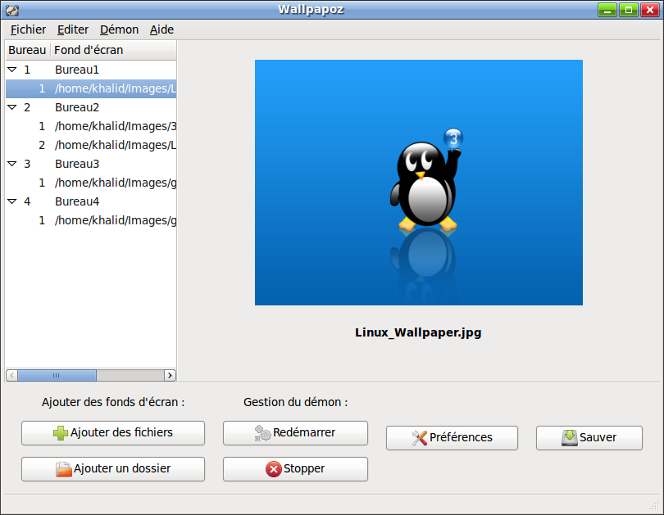Close the Wallpapoz window
The height and width of the screenshot is (515, 664).
coord(649,10)
